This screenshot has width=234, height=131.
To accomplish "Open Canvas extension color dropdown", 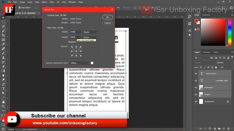I will pyautogui.click(x=80, y=63).
